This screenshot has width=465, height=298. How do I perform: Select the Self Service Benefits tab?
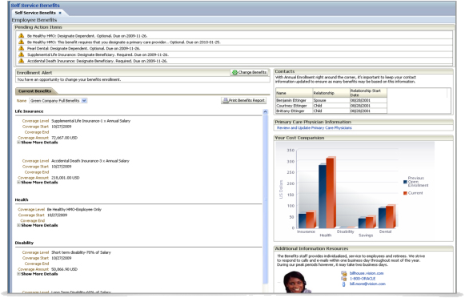(35, 13)
